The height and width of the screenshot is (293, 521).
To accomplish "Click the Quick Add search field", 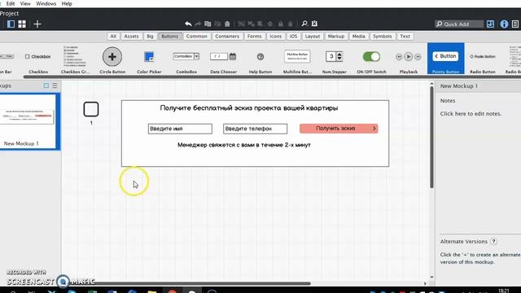I will pyautogui.click(x=459, y=24).
